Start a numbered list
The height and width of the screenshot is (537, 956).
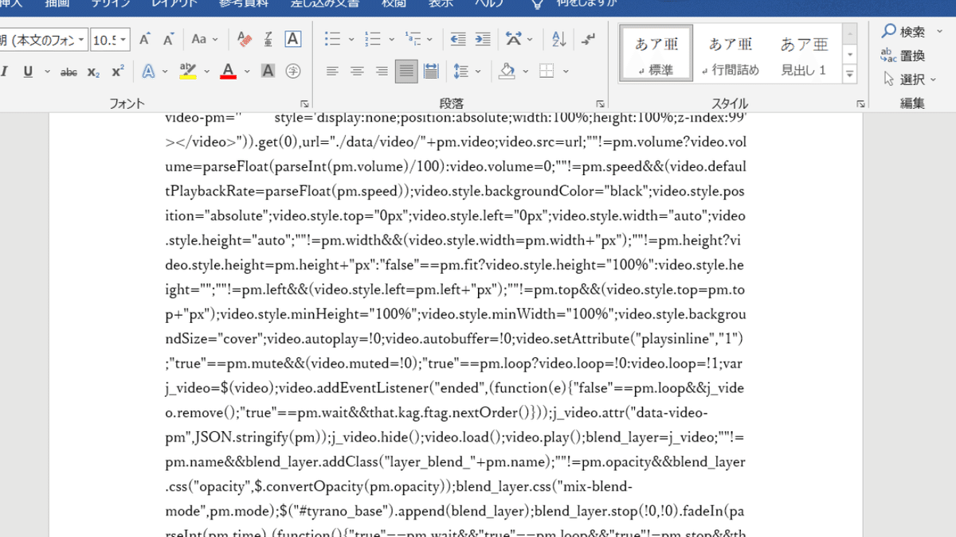(x=372, y=39)
